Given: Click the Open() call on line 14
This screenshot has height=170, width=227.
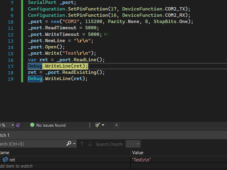Looking at the screenshot, I should [x=54, y=47].
